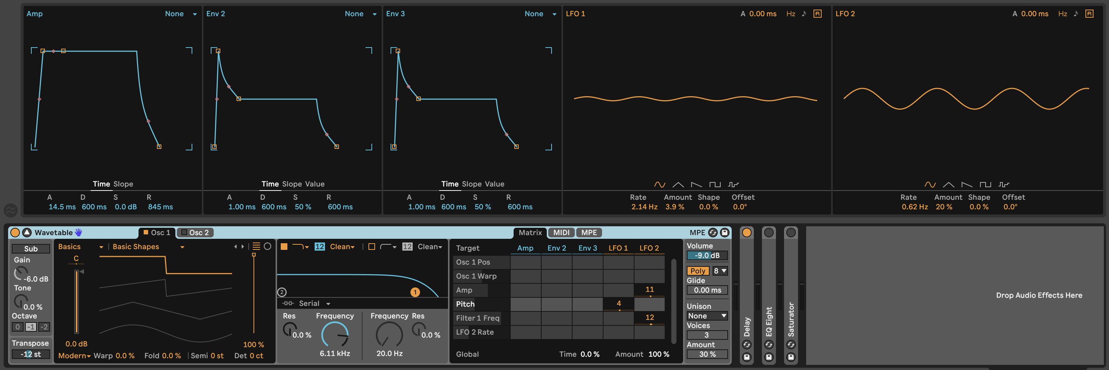Viewport: 1109px width, 370px height.
Task: Open Basic Shapes wavetable dropdown
Action: [x=148, y=247]
